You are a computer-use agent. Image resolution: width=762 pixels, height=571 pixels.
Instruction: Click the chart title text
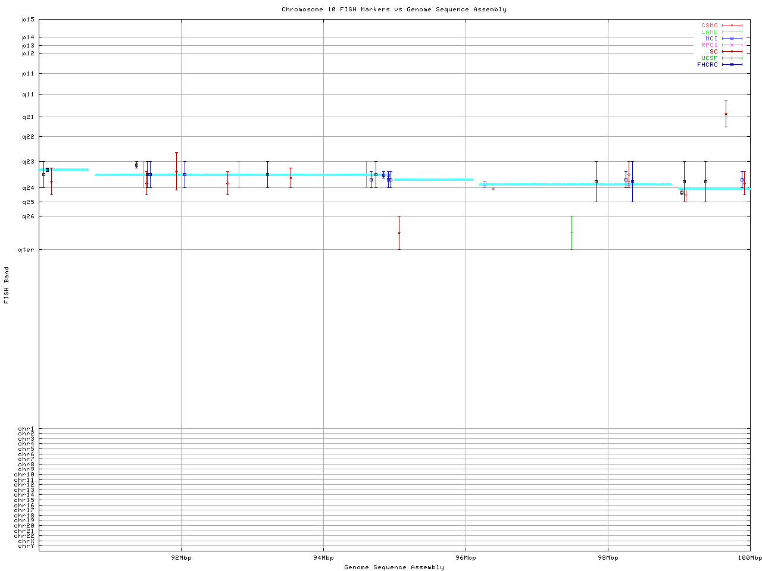click(x=394, y=10)
